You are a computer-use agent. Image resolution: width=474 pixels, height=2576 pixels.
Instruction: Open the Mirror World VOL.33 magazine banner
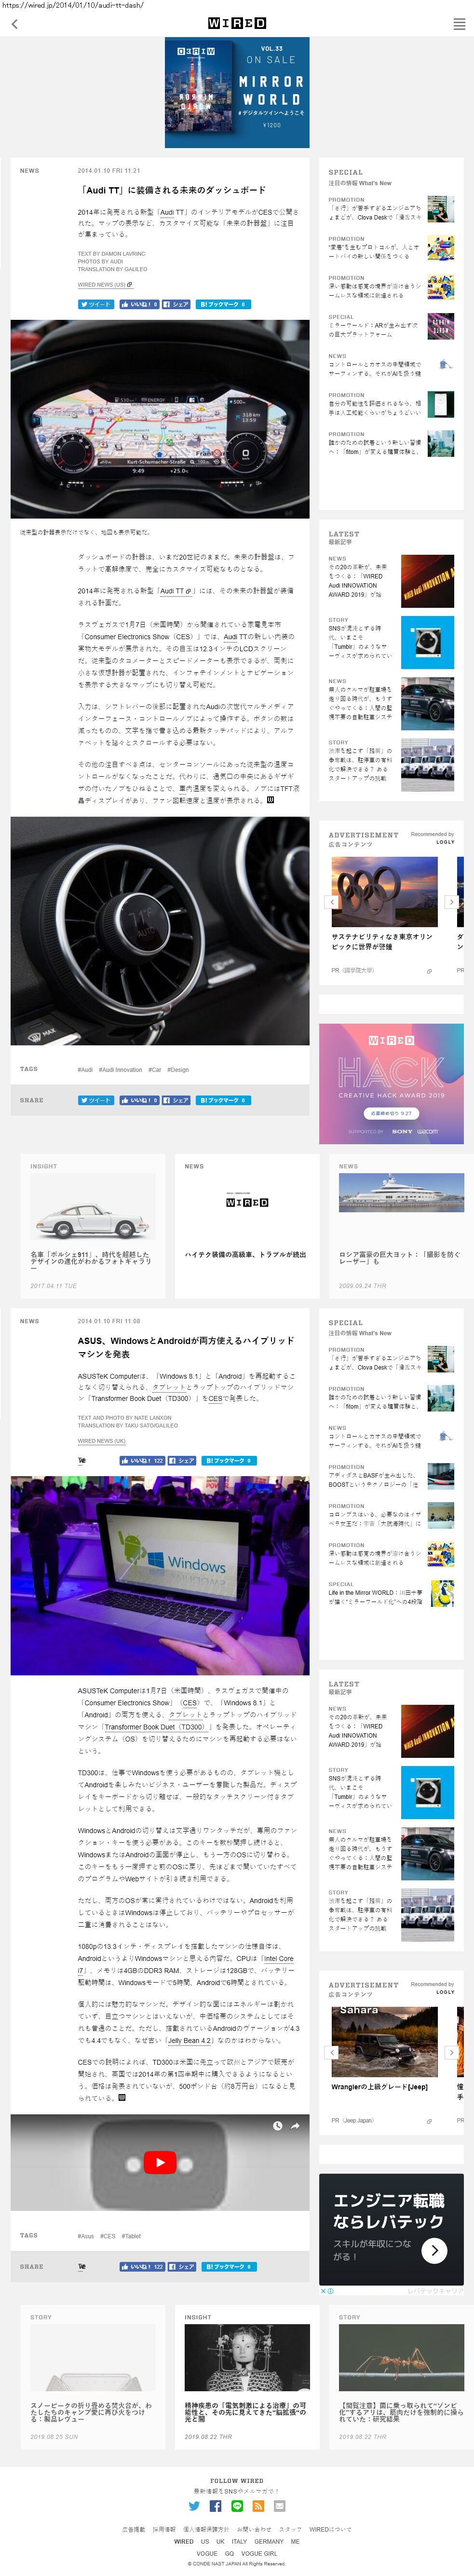tap(237, 93)
